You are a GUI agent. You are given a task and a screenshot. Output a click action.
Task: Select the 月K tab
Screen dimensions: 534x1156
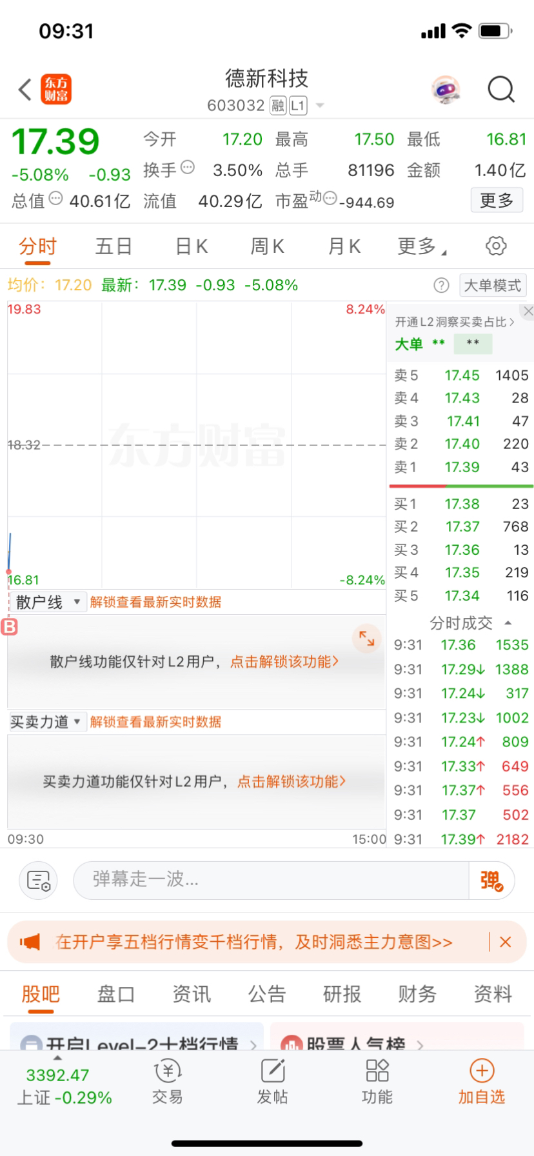[x=344, y=246]
